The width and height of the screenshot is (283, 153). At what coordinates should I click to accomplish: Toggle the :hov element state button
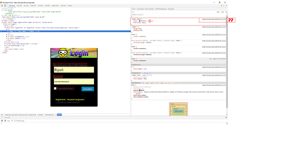(218, 12)
